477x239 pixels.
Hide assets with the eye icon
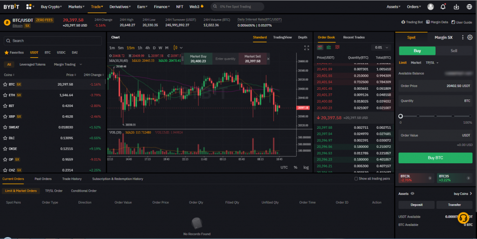click(413, 194)
